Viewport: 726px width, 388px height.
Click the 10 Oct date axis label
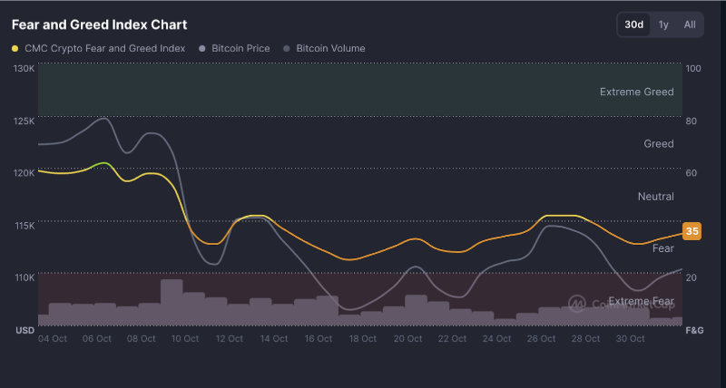pos(185,338)
